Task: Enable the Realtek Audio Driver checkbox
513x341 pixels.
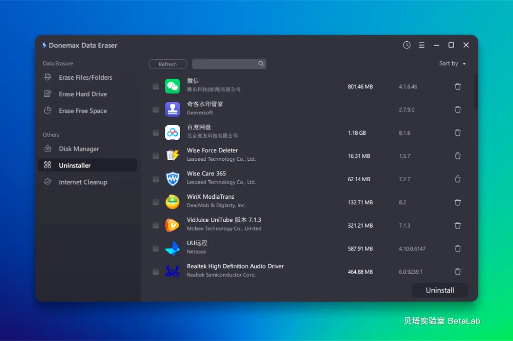Action: (156, 272)
